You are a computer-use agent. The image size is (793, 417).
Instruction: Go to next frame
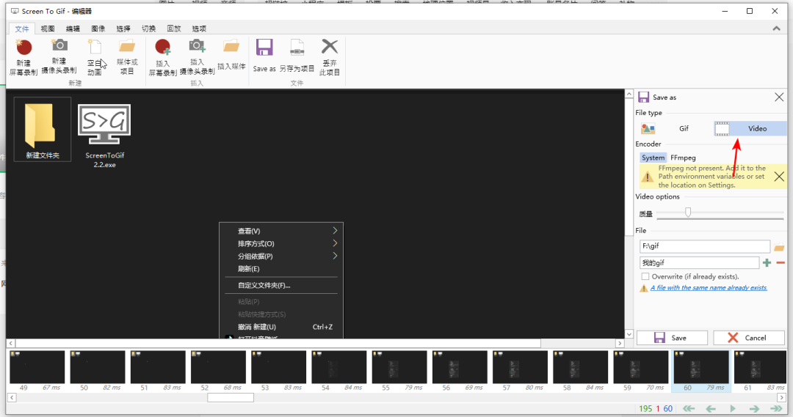pyautogui.click(x=754, y=408)
